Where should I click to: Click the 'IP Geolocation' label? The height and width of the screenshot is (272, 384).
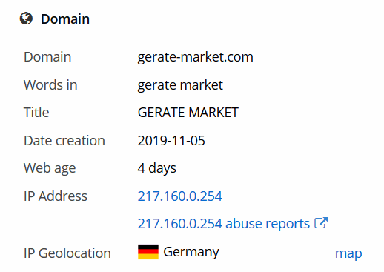tap(67, 253)
